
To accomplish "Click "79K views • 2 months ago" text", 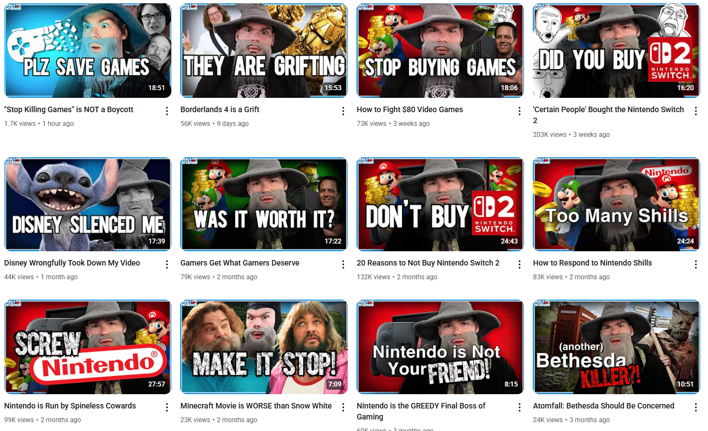I will click(219, 277).
